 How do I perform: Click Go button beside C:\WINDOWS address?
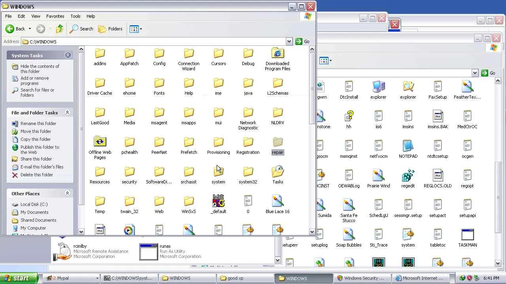(302, 41)
